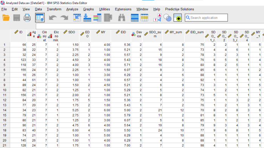Click the cell editor bar above the grid

click(x=150, y=26)
